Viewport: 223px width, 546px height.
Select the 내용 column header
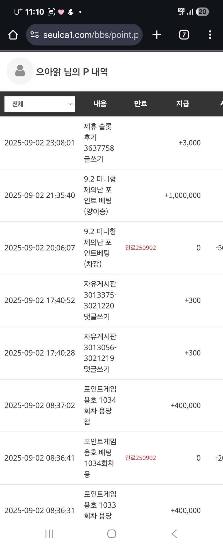pyautogui.click(x=100, y=104)
